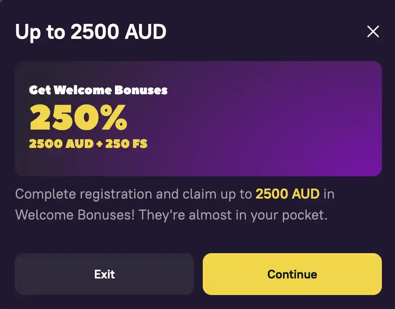Dismiss the dialog with the X icon
The image size is (395, 309).
[x=374, y=31]
